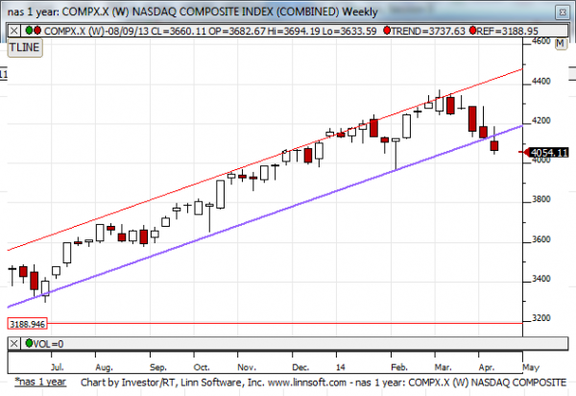Select the '*nas 1 year' chart tab

42,382
